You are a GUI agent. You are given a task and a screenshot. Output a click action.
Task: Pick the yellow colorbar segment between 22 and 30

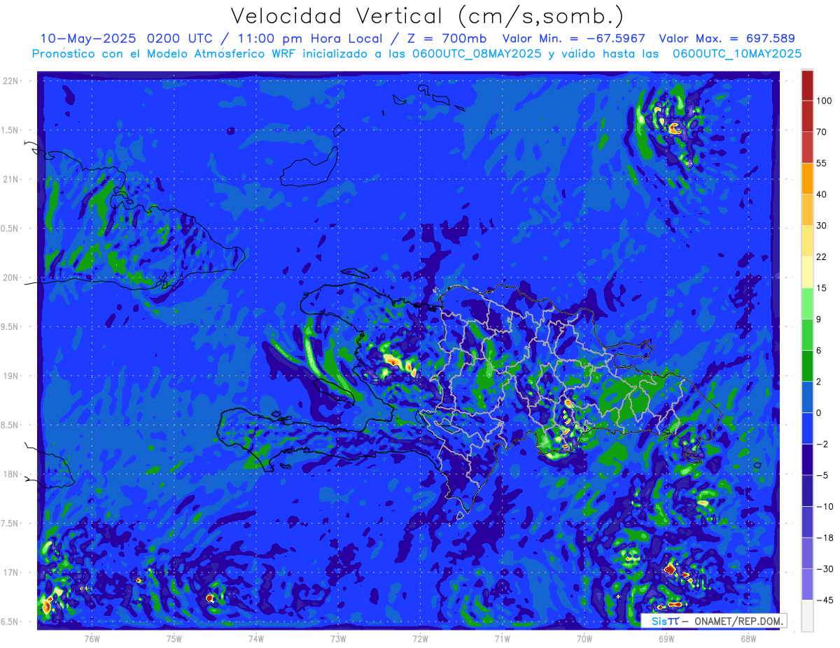point(807,241)
